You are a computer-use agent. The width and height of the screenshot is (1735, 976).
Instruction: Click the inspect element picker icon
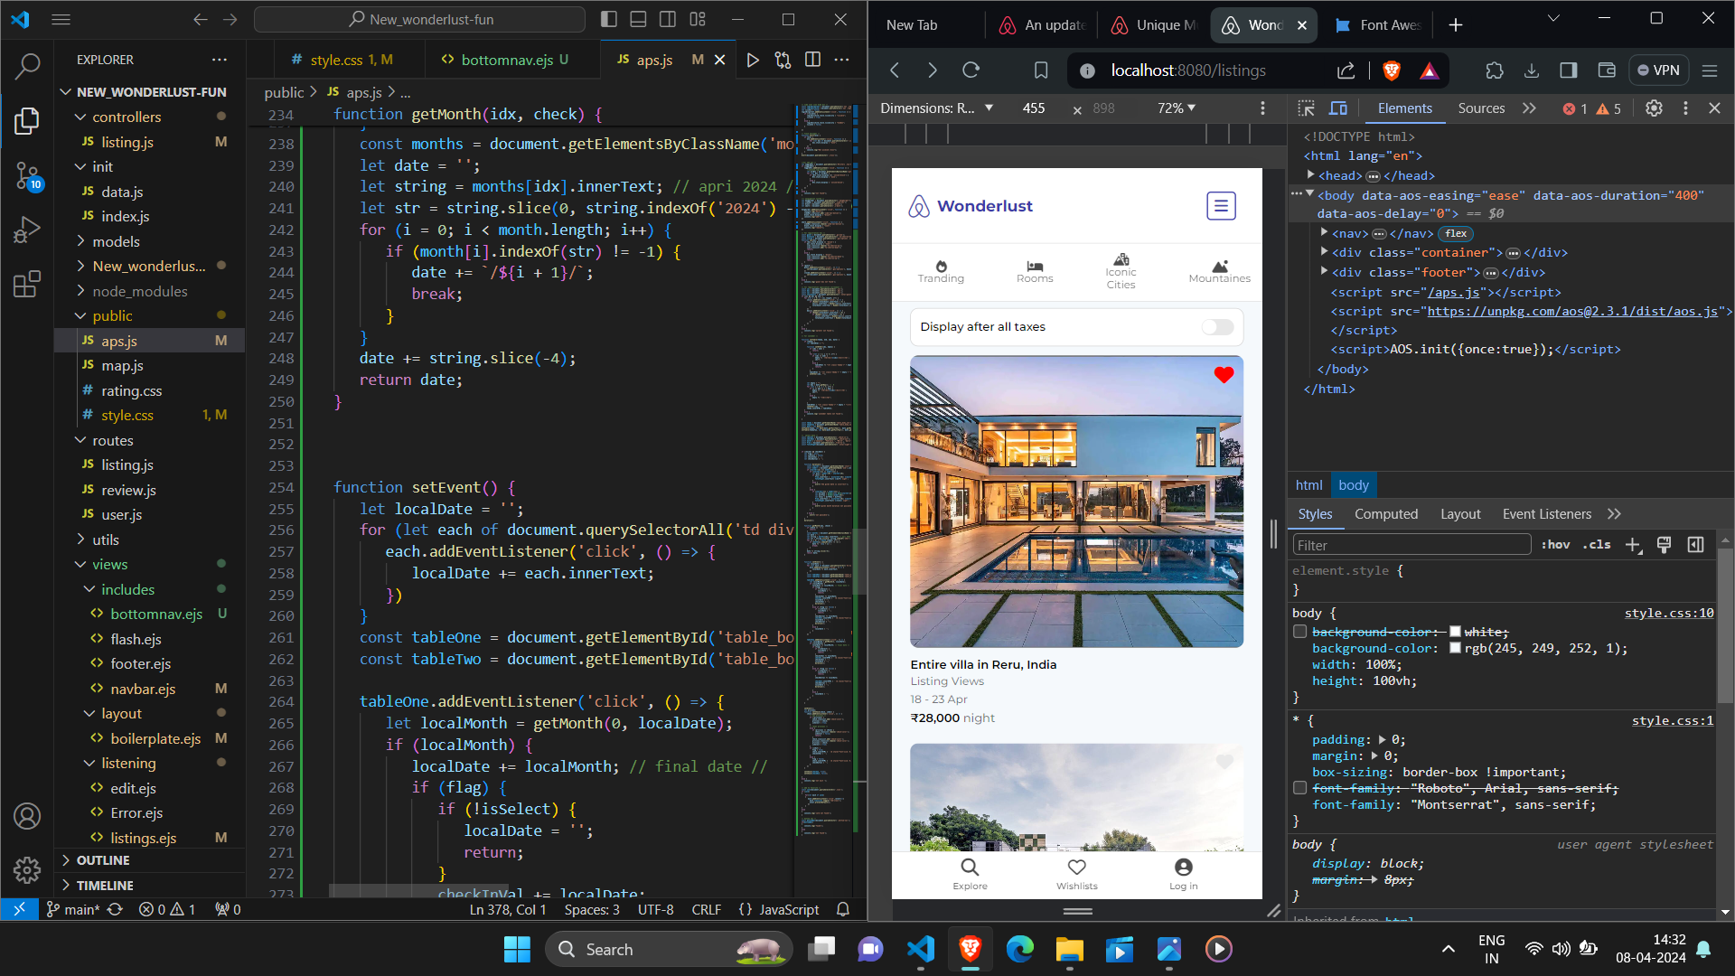click(x=1307, y=108)
